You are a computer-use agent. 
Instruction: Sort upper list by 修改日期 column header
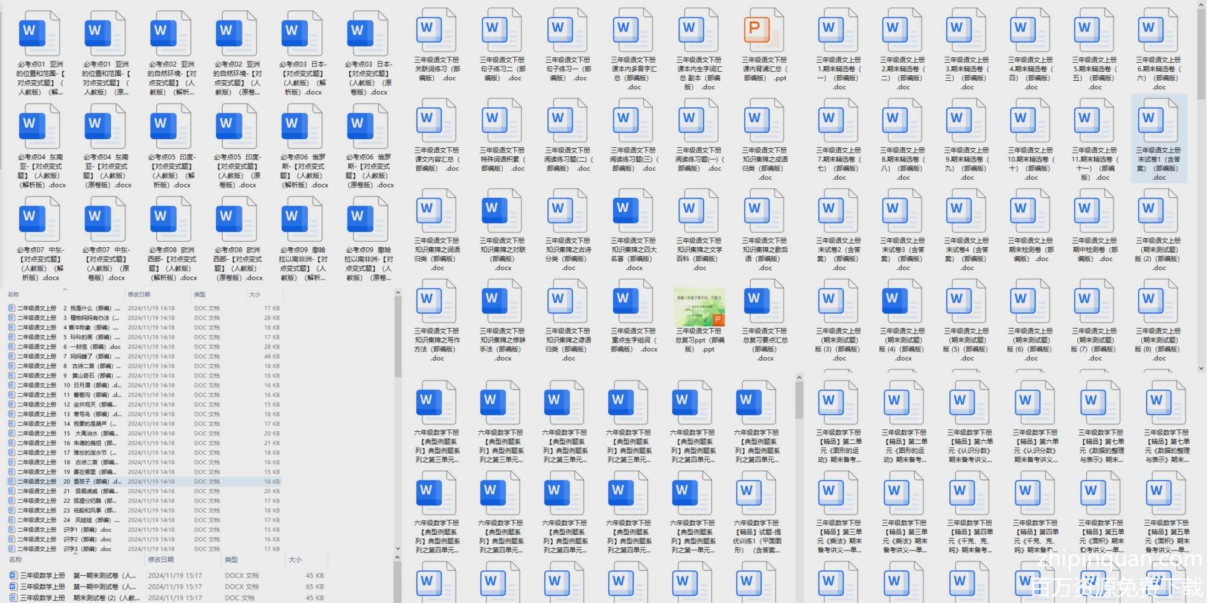139,294
